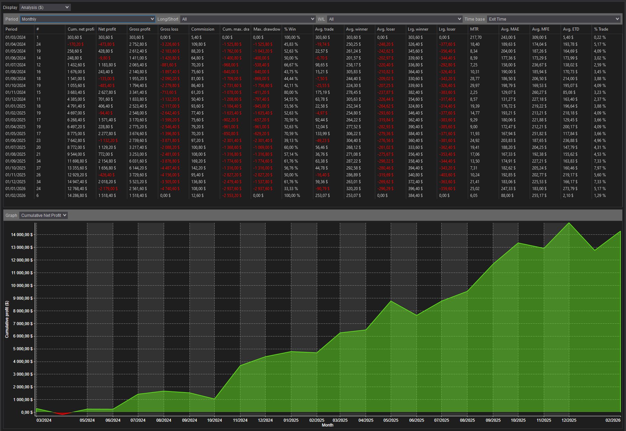Click avg. winner value 320,20 $
The height and width of the screenshot is (431, 626).
pyautogui.click(x=354, y=189)
